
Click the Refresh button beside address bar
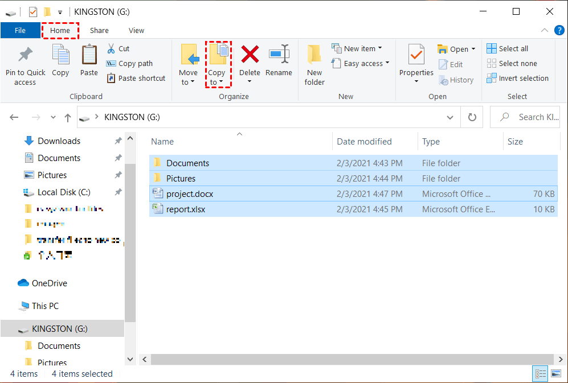coord(472,117)
